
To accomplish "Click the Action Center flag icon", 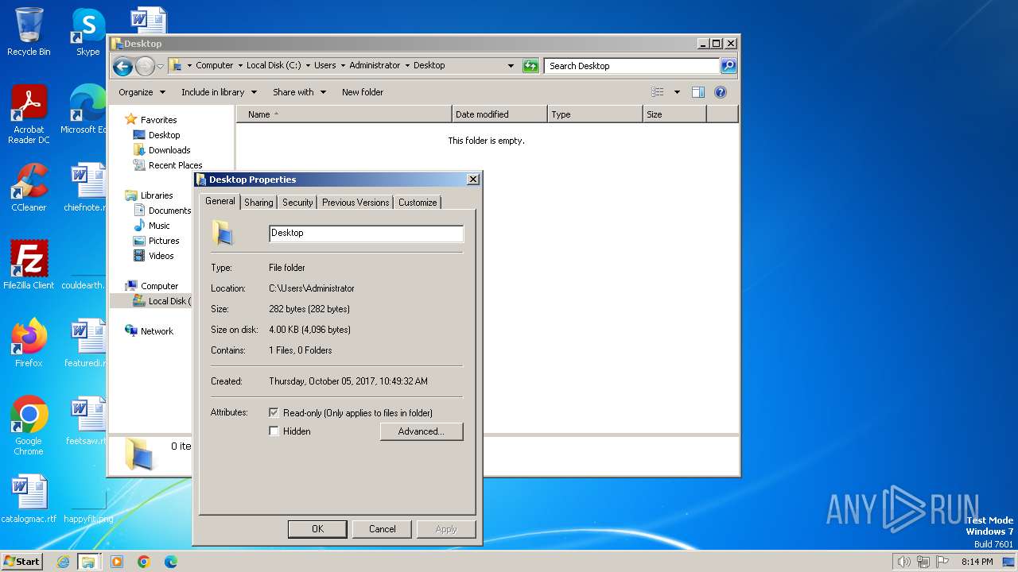I will tap(942, 562).
